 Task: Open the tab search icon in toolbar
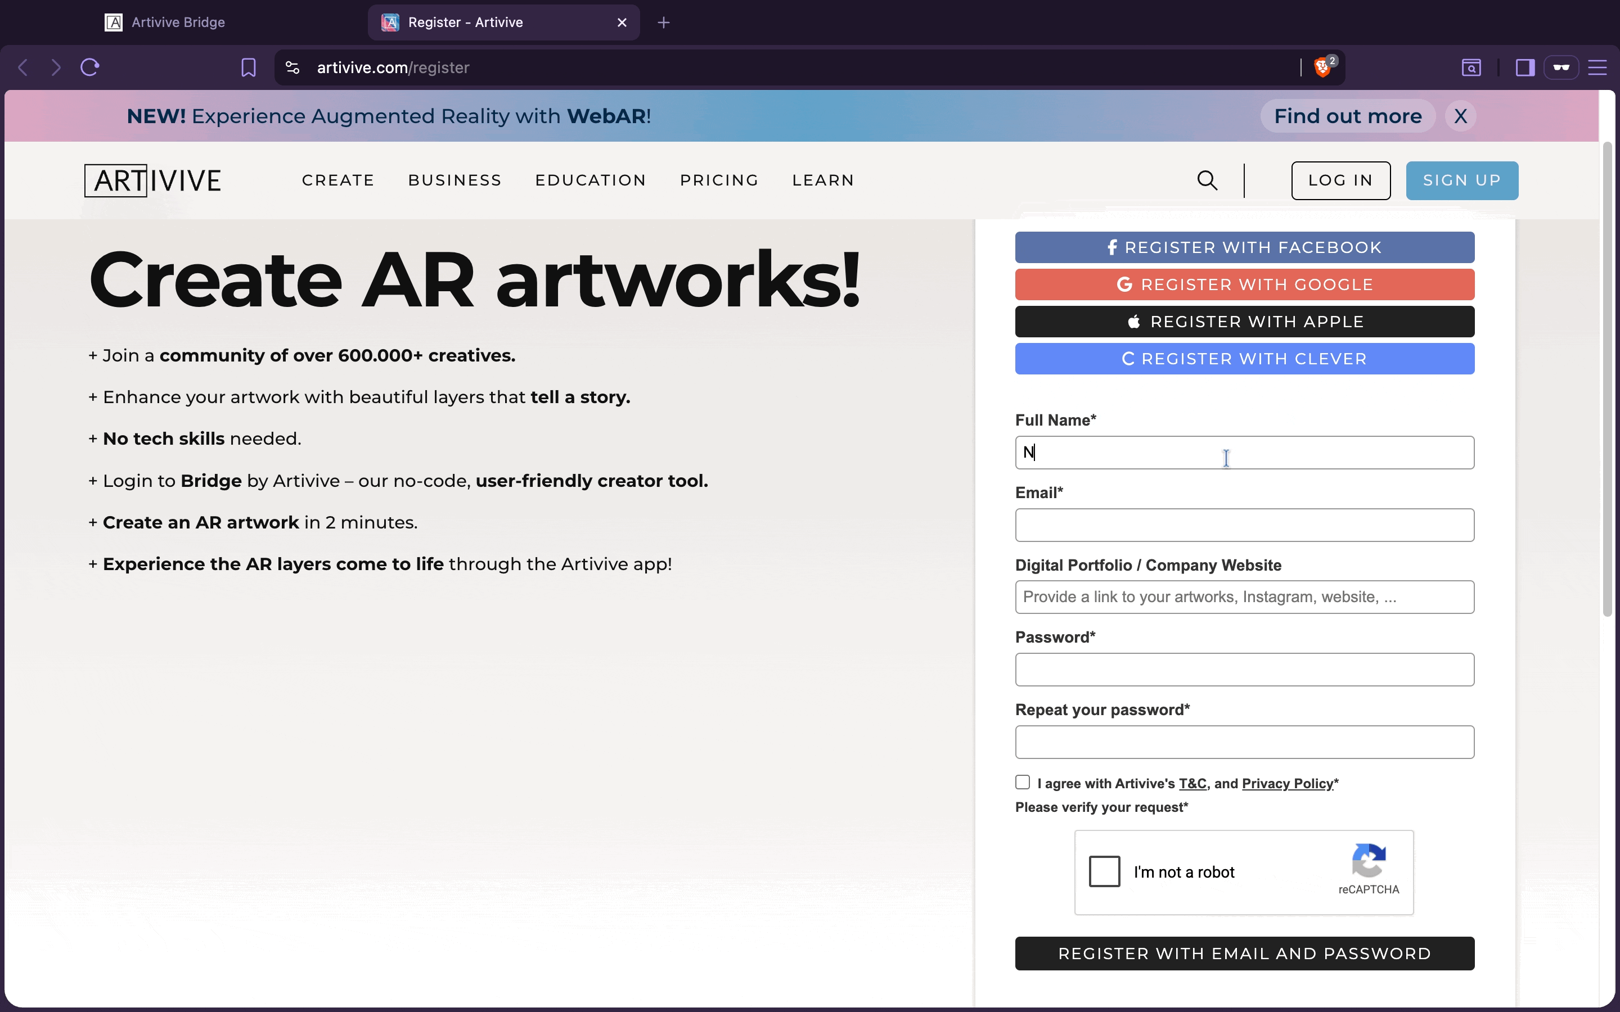[1471, 67]
